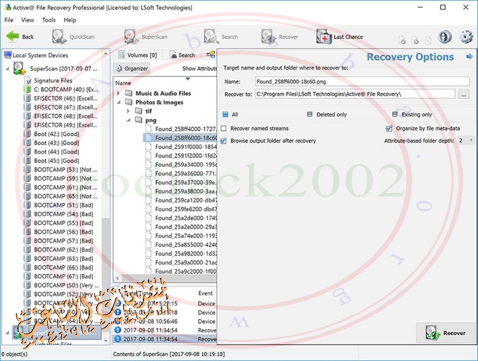478x361 pixels.
Task: Toggle Recover named streams checkbox
Action: (x=224, y=128)
